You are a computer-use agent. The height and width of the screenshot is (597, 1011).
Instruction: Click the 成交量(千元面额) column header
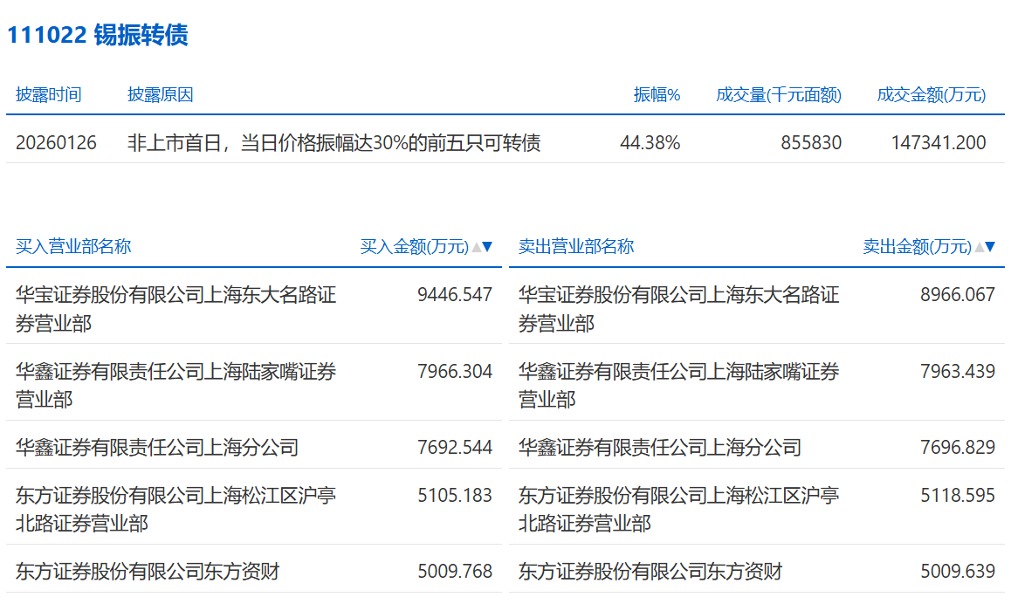click(778, 95)
